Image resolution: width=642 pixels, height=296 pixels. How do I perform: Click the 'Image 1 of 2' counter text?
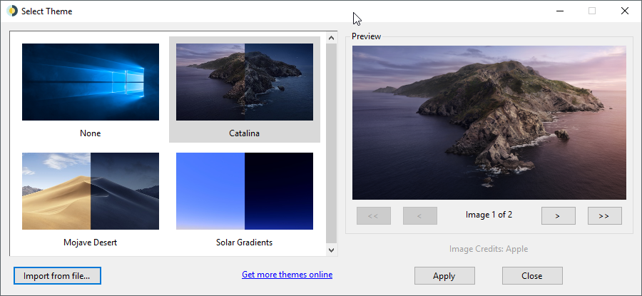pyautogui.click(x=489, y=215)
